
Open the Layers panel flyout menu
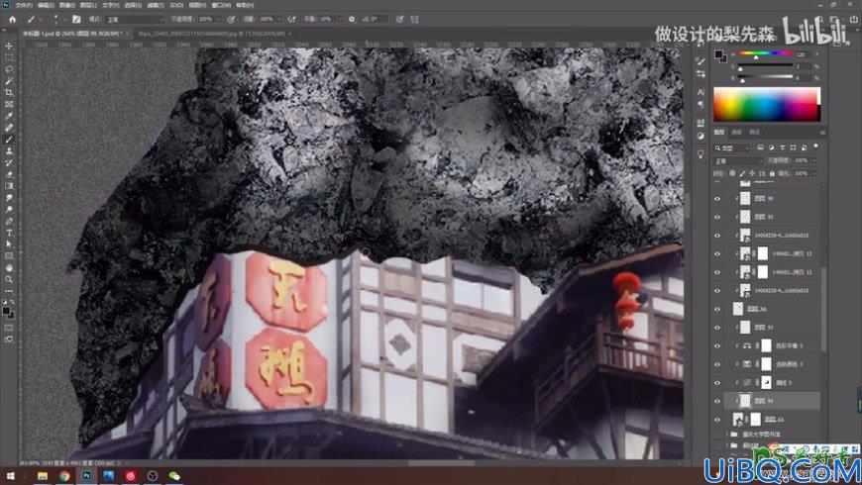[822, 133]
